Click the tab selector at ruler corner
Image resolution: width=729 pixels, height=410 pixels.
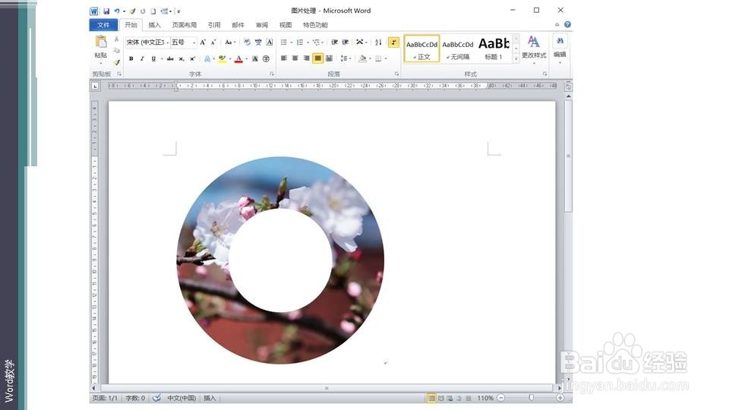tap(95, 86)
